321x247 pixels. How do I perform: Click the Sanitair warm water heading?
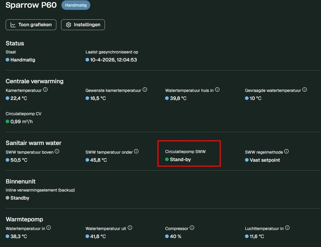click(34, 143)
